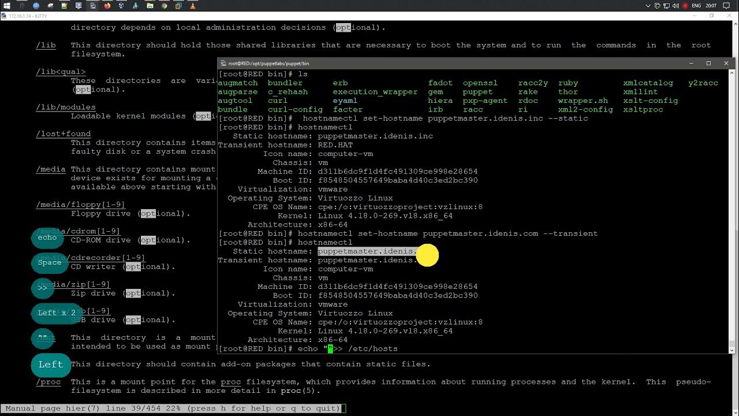Restore down the background KiTTY window
Screen dimensions: 739x416
712,16
